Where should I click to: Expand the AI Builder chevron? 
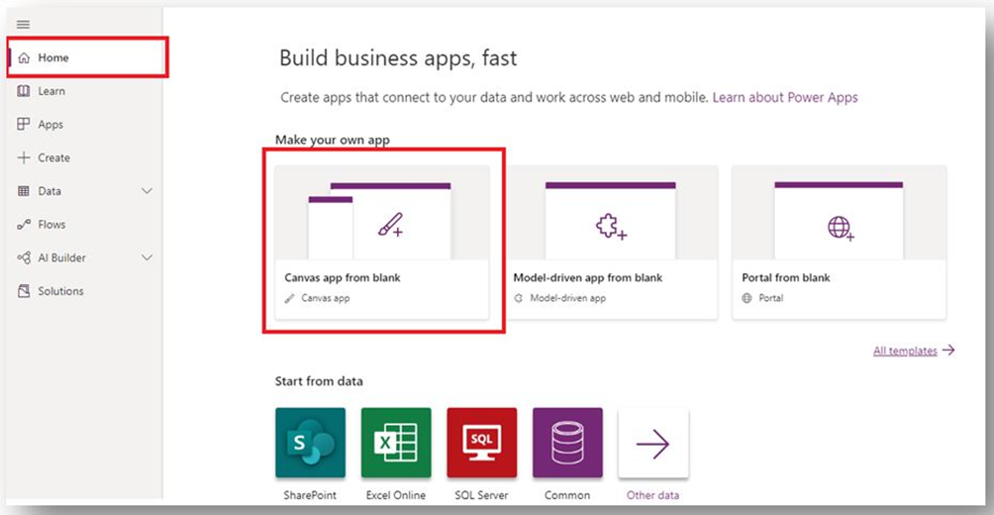pos(148,257)
